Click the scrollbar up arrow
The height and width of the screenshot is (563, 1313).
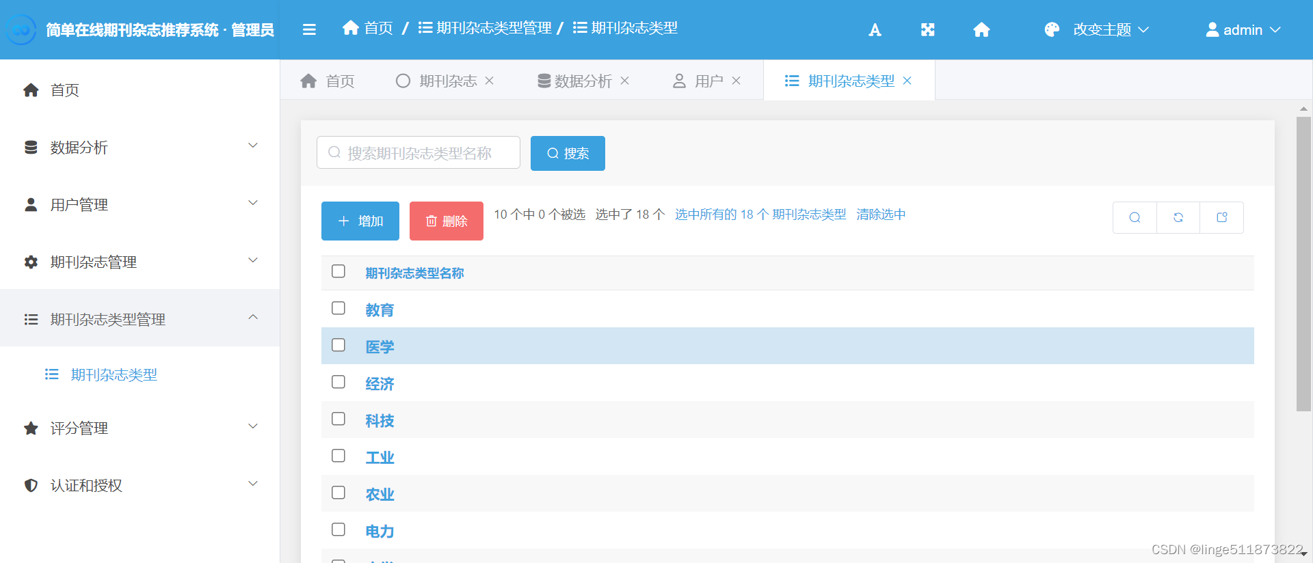point(1303,109)
